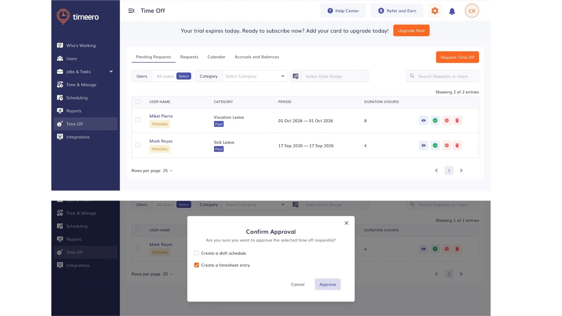Screen dimensions: 562x316
Task: Go to next page arrow in top table
Action: coord(462,171)
